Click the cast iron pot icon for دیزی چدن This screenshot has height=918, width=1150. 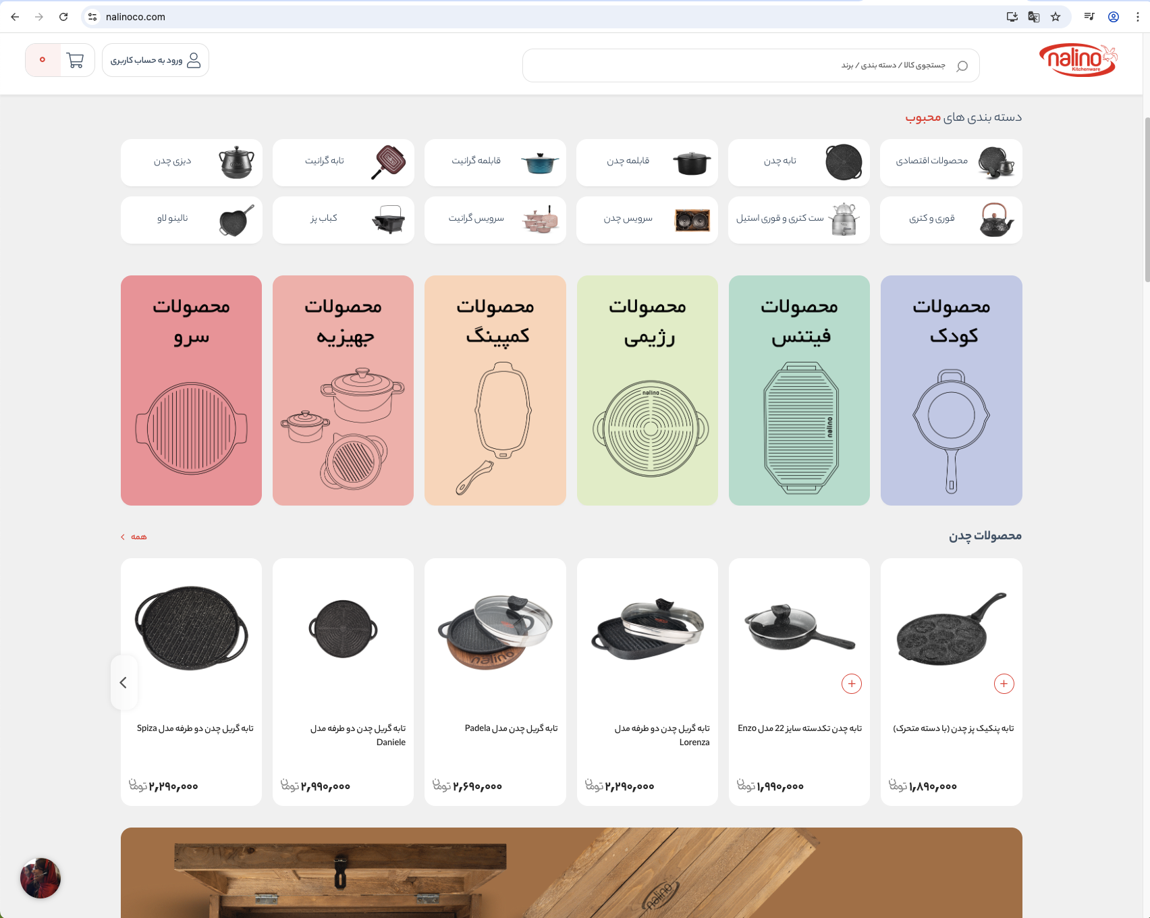[x=236, y=162]
